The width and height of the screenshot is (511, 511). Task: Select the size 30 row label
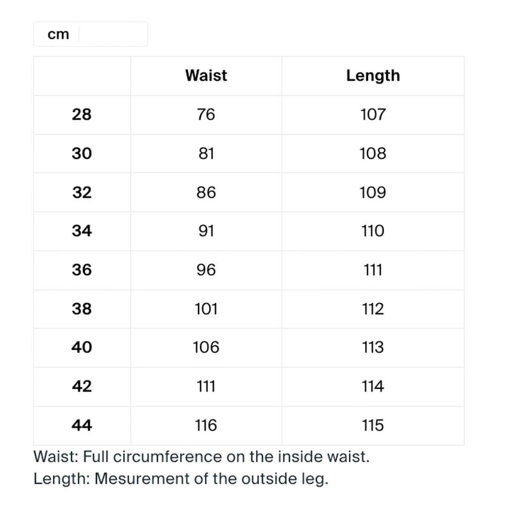pos(82,153)
